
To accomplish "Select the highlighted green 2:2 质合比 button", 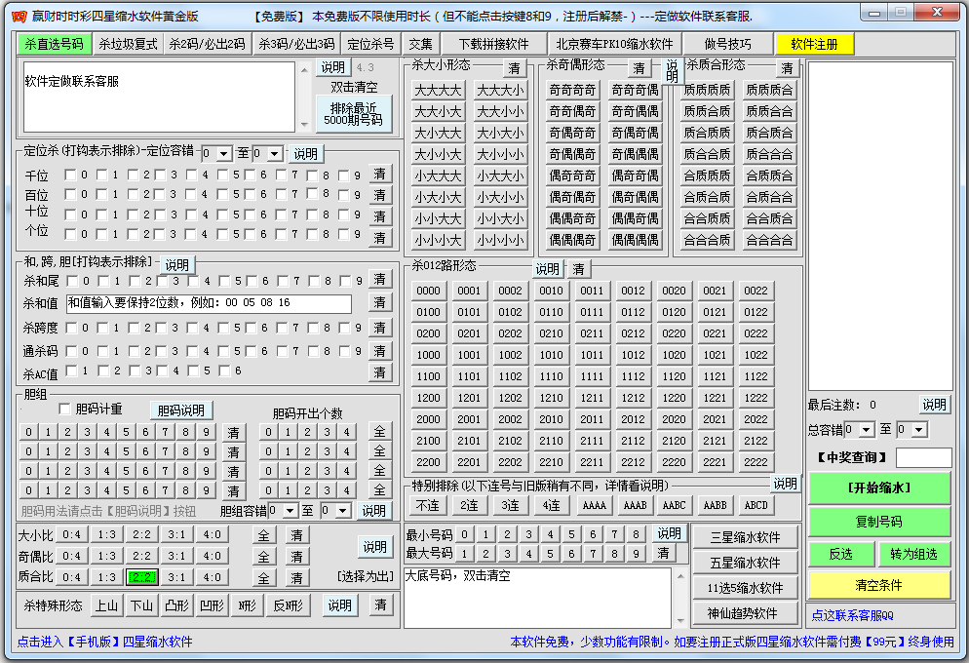I will point(140,577).
